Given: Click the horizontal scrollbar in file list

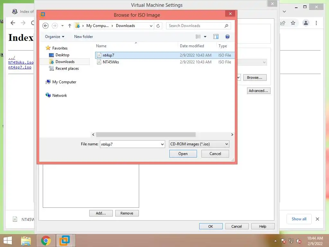Looking at the screenshot, I should [146, 134].
